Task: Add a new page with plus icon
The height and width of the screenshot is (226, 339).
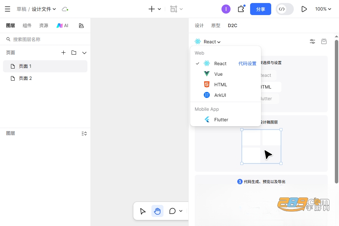Action: tap(63, 53)
